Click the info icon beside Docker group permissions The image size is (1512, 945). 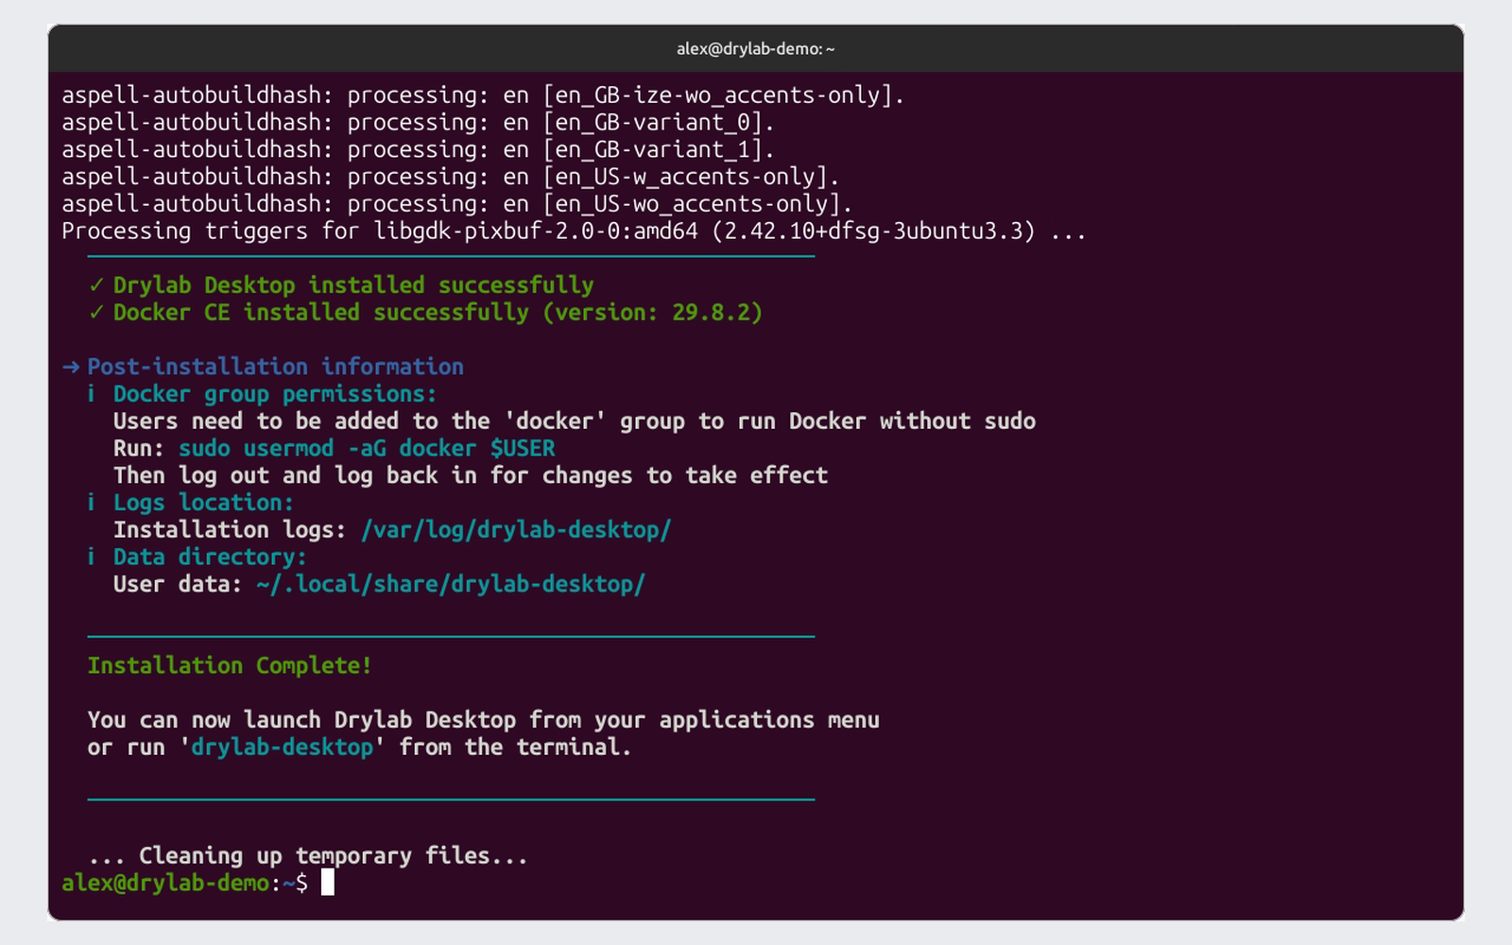[91, 394]
